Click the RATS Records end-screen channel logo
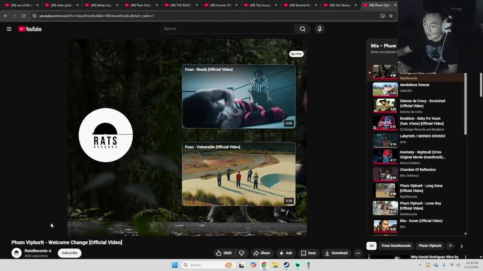Image resolution: width=483 pixels, height=271 pixels. (106, 135)
